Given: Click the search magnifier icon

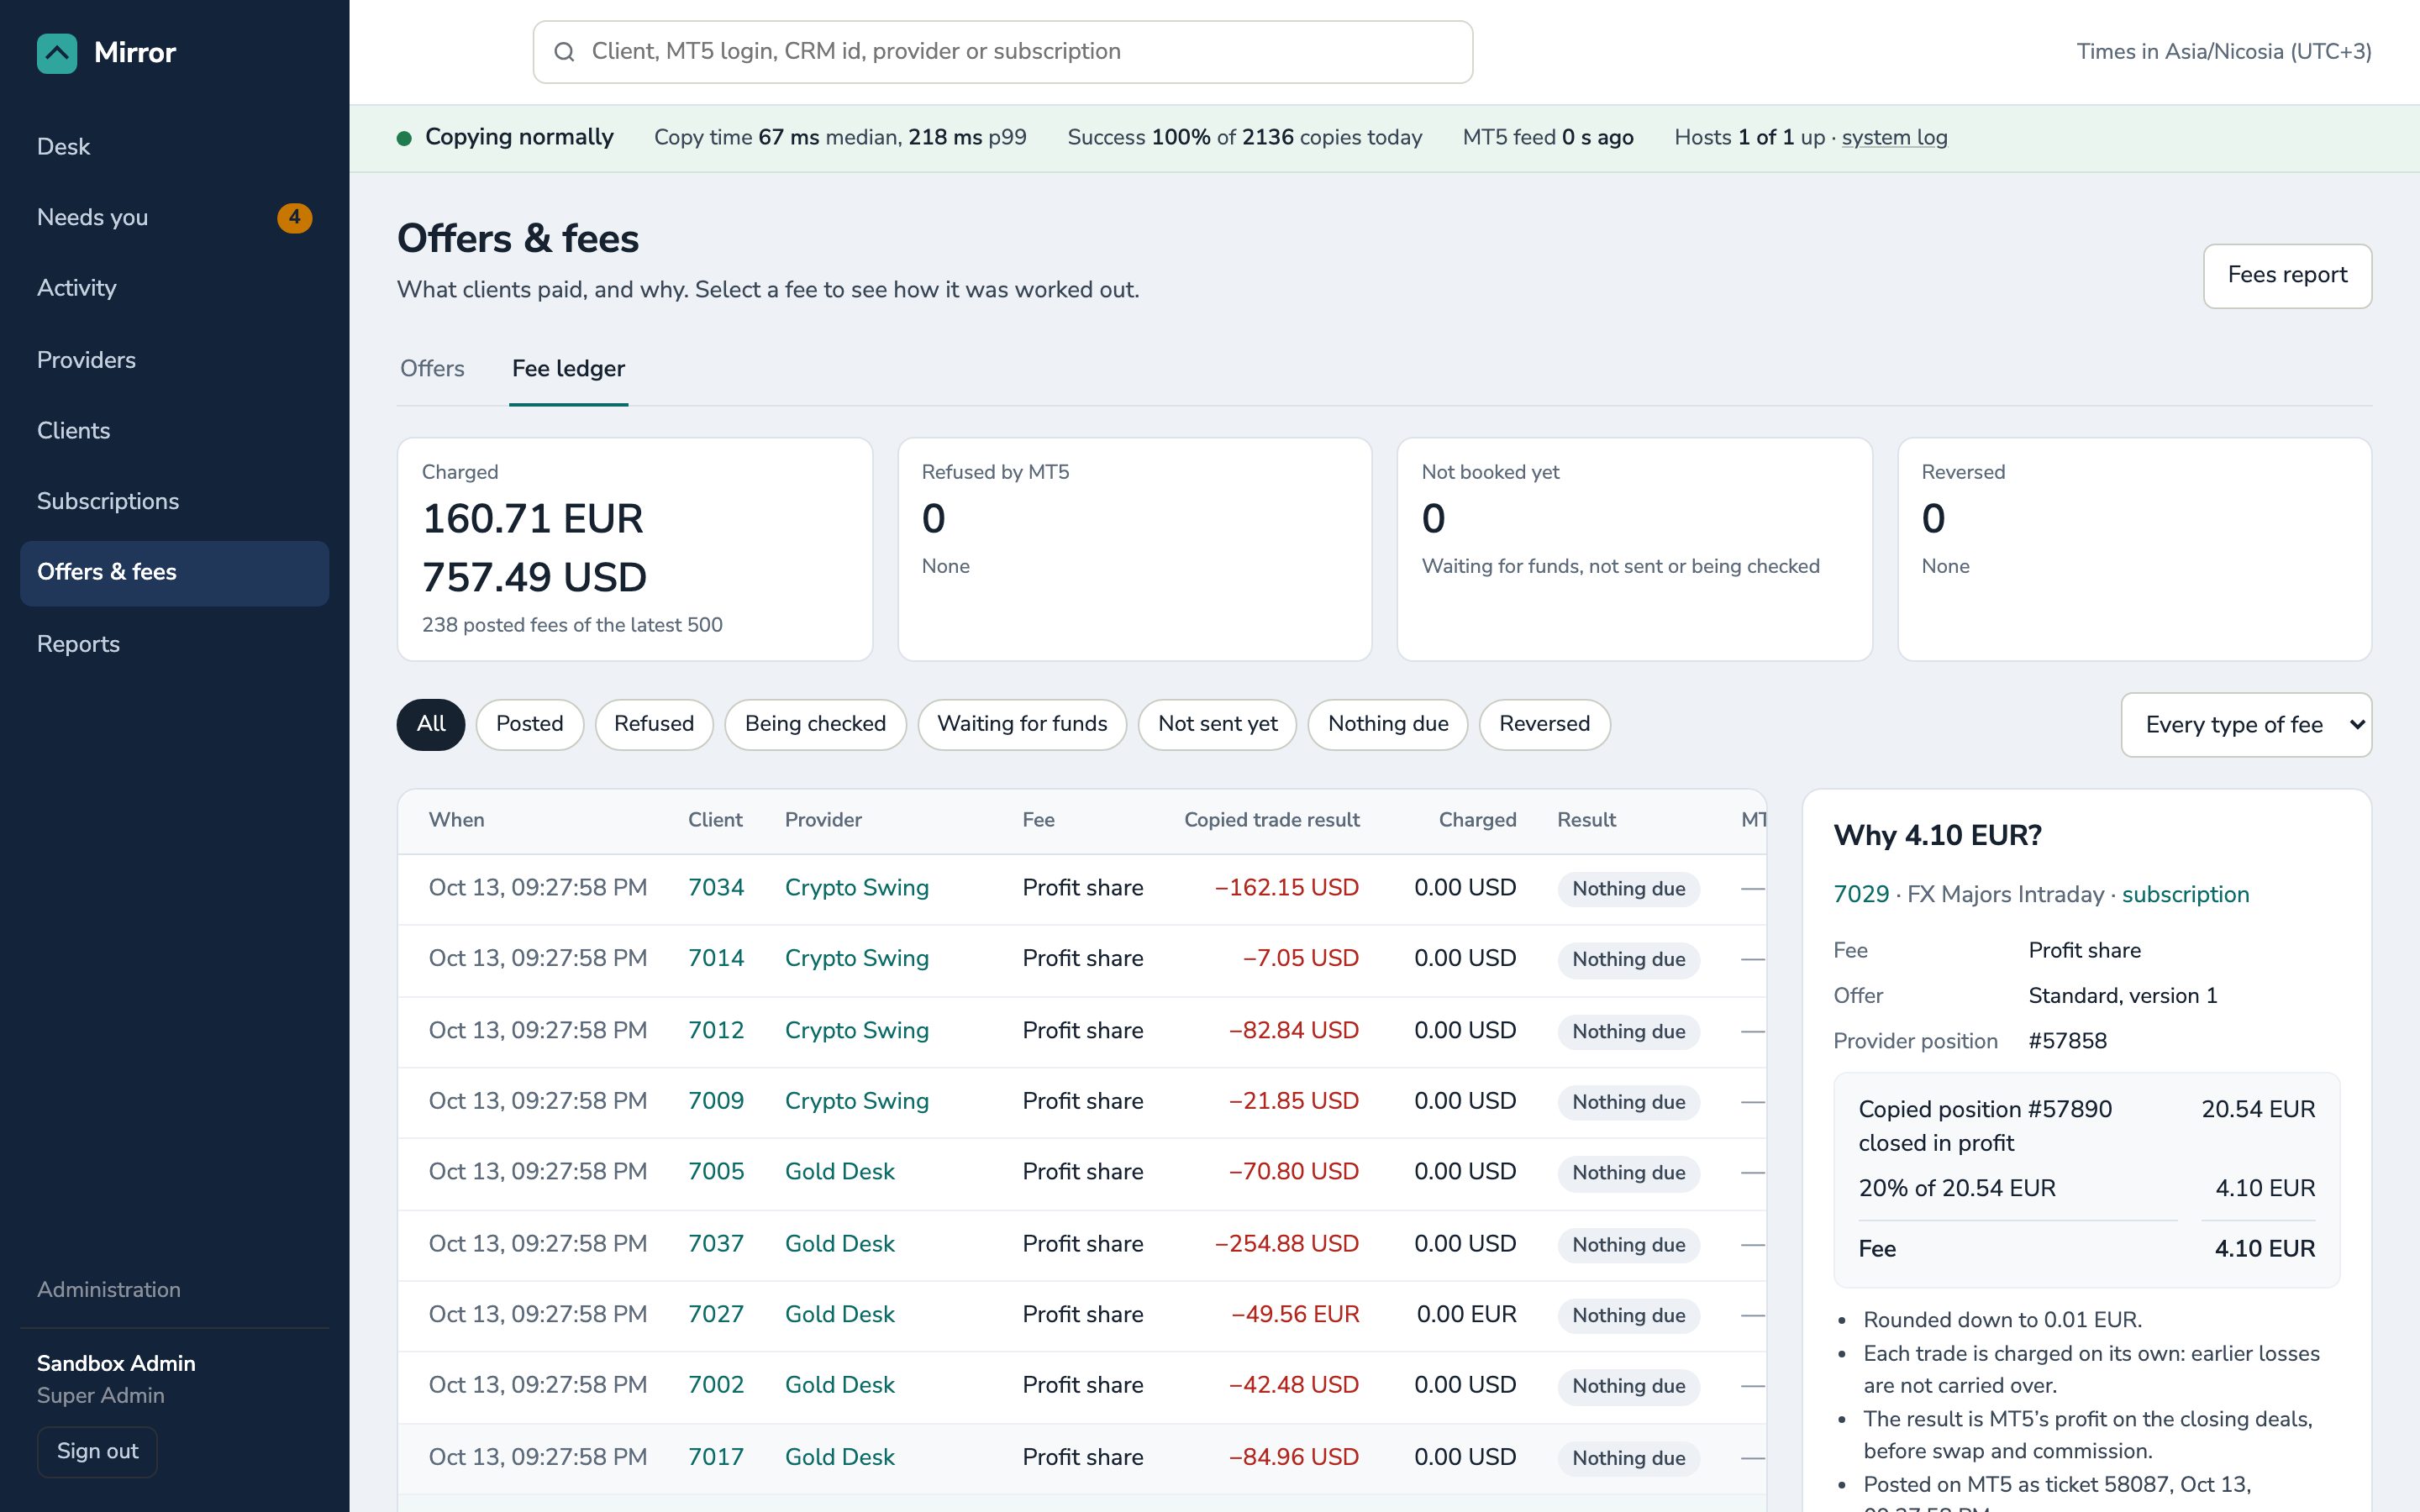Looking at the screenshot, I should [564, 52].
